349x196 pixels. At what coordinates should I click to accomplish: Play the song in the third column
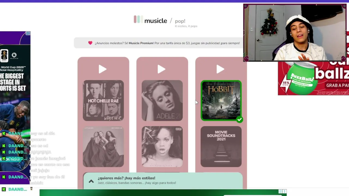(220, 69)
